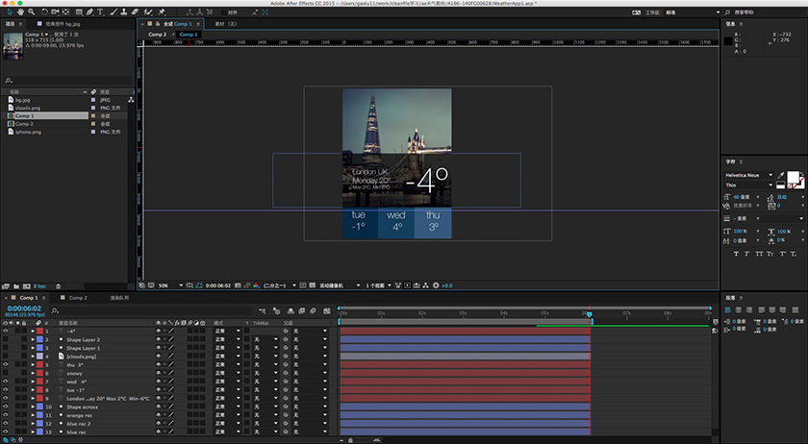Expand the '[clouds.png]' layer triangle

tap(33, 357)
